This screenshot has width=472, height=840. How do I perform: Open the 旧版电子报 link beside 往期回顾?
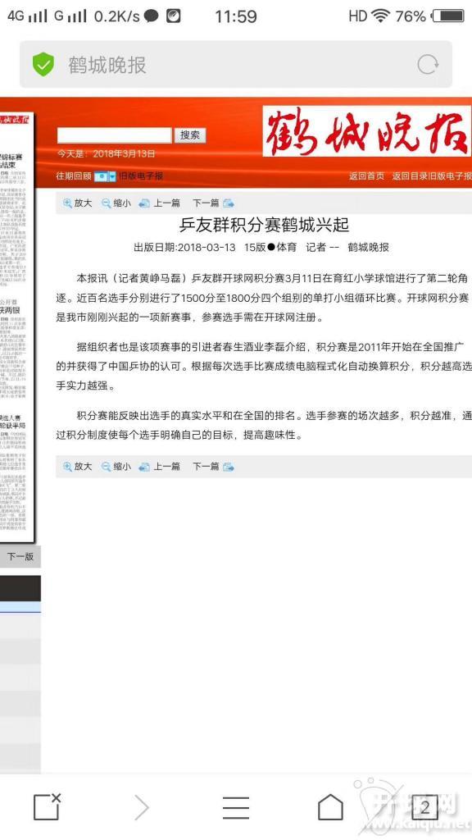point(141,176)
